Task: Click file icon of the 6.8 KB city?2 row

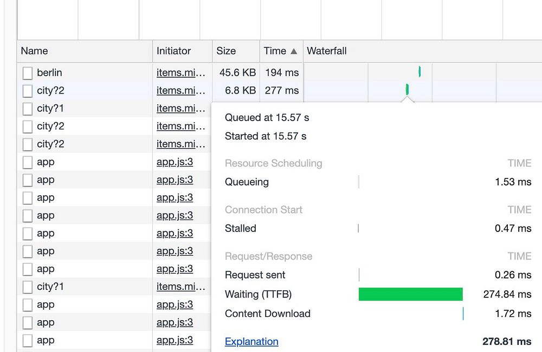Action: point(27,90)
